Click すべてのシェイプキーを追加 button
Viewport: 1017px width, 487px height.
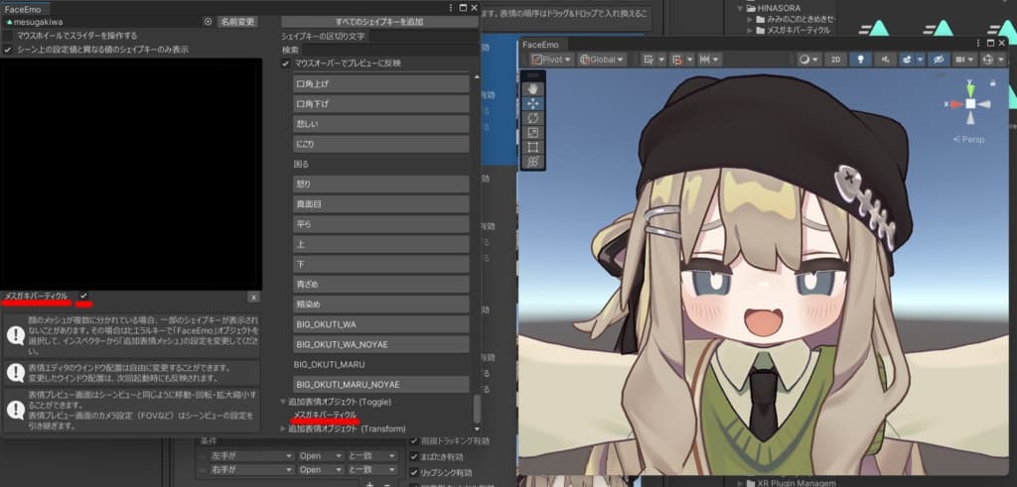[379, 22]
